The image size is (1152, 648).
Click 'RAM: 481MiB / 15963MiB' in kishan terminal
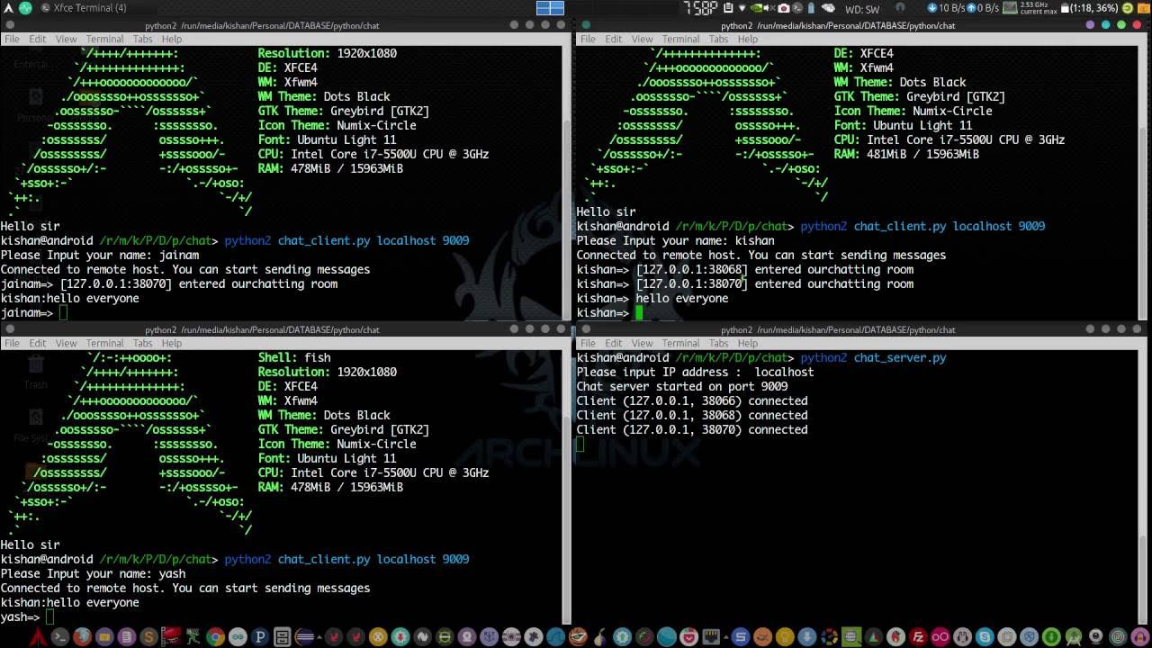(x=906, y=154)
